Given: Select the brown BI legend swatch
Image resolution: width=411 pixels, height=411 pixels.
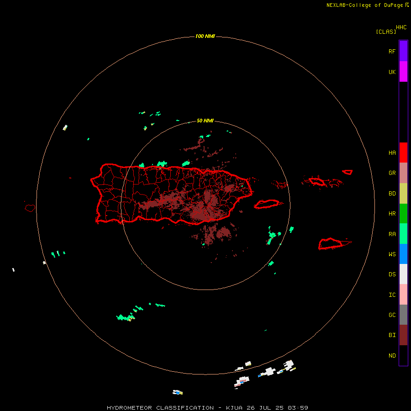Looking at the screenshot, I should pos(403,335).
